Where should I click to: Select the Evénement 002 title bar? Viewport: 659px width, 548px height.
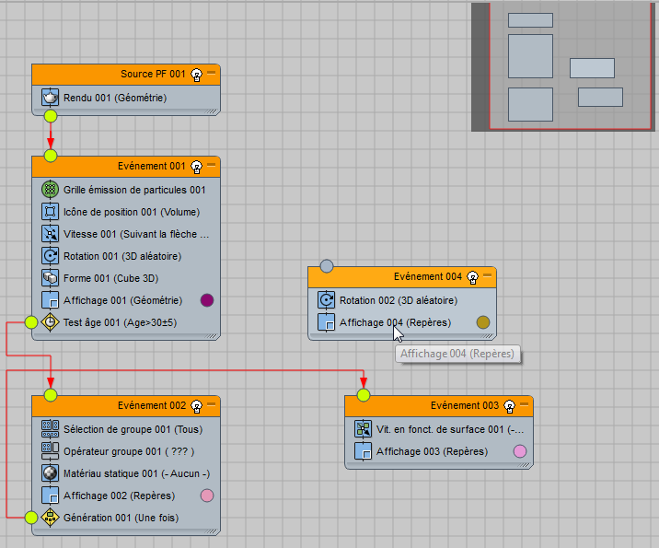[x=126, y=406]
